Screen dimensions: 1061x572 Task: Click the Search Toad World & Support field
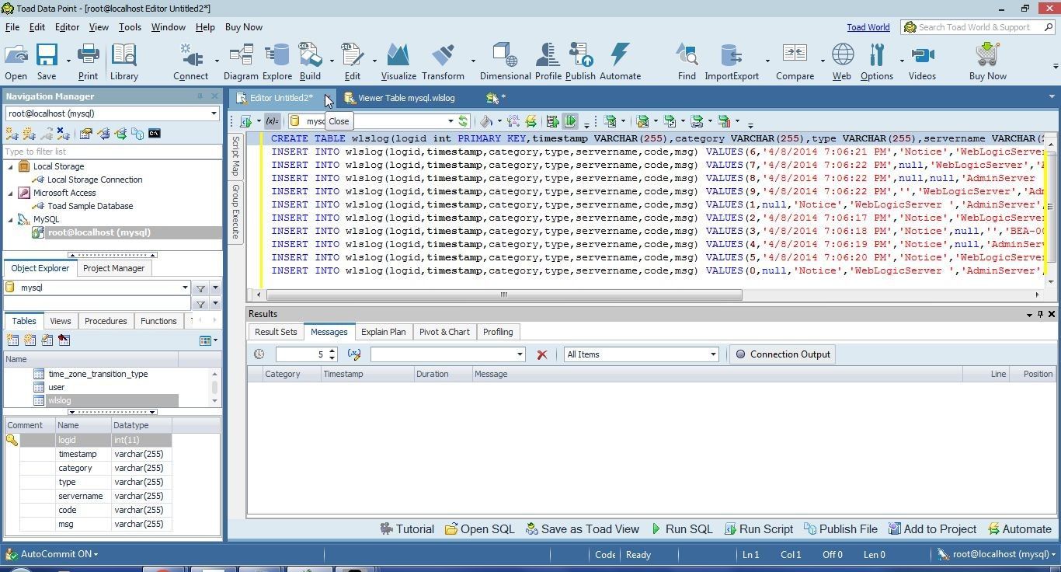pos(979,27)
